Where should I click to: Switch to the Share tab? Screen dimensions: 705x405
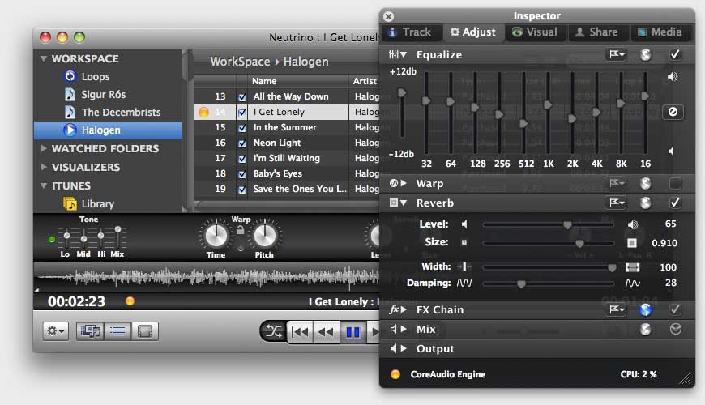coord(598,32)
